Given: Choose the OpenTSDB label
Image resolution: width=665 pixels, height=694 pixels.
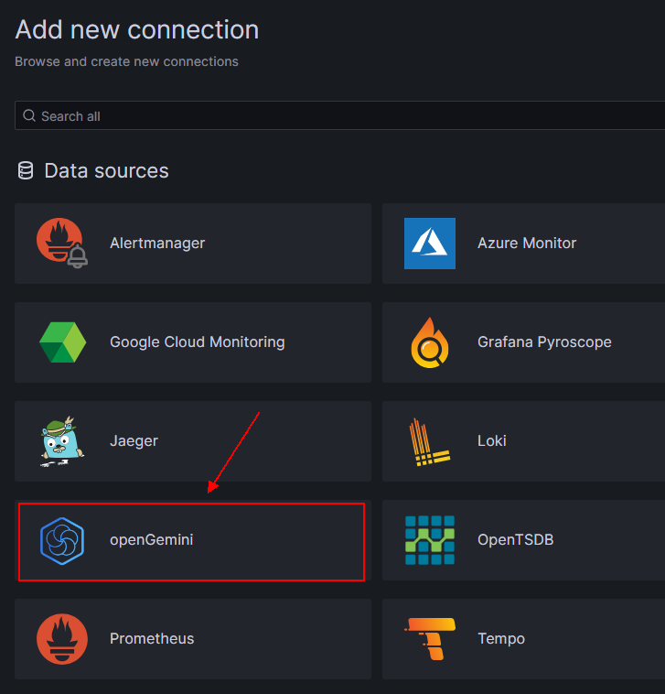Looking at the screenshot, I should pyautogui.click(x=516, y=540).
